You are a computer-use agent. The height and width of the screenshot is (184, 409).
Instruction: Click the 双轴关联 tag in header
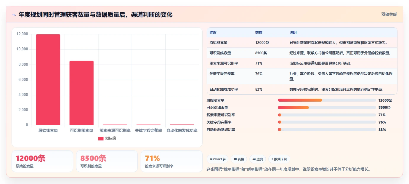click(x=389, y=15)
